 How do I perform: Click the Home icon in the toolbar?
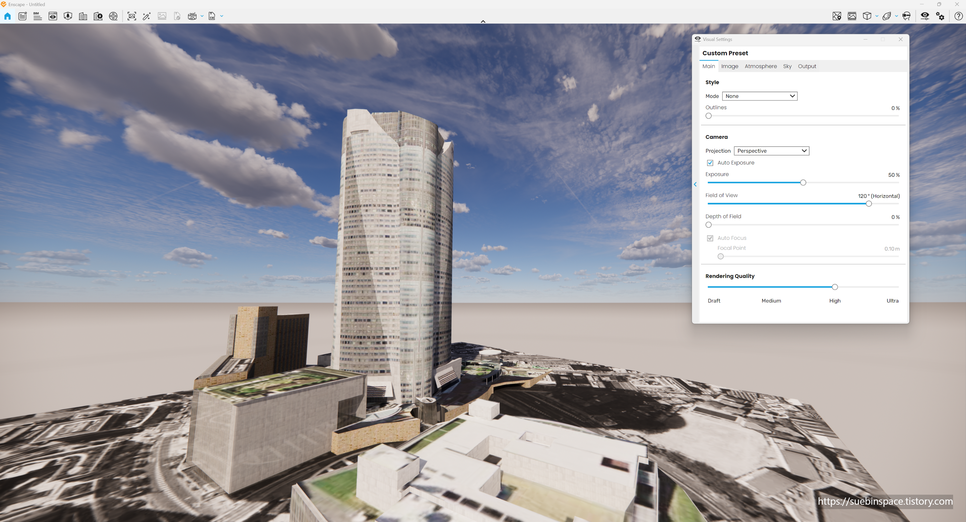(7, 16)
